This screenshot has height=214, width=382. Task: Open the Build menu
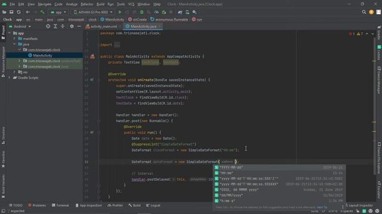(x=100, y=4)
